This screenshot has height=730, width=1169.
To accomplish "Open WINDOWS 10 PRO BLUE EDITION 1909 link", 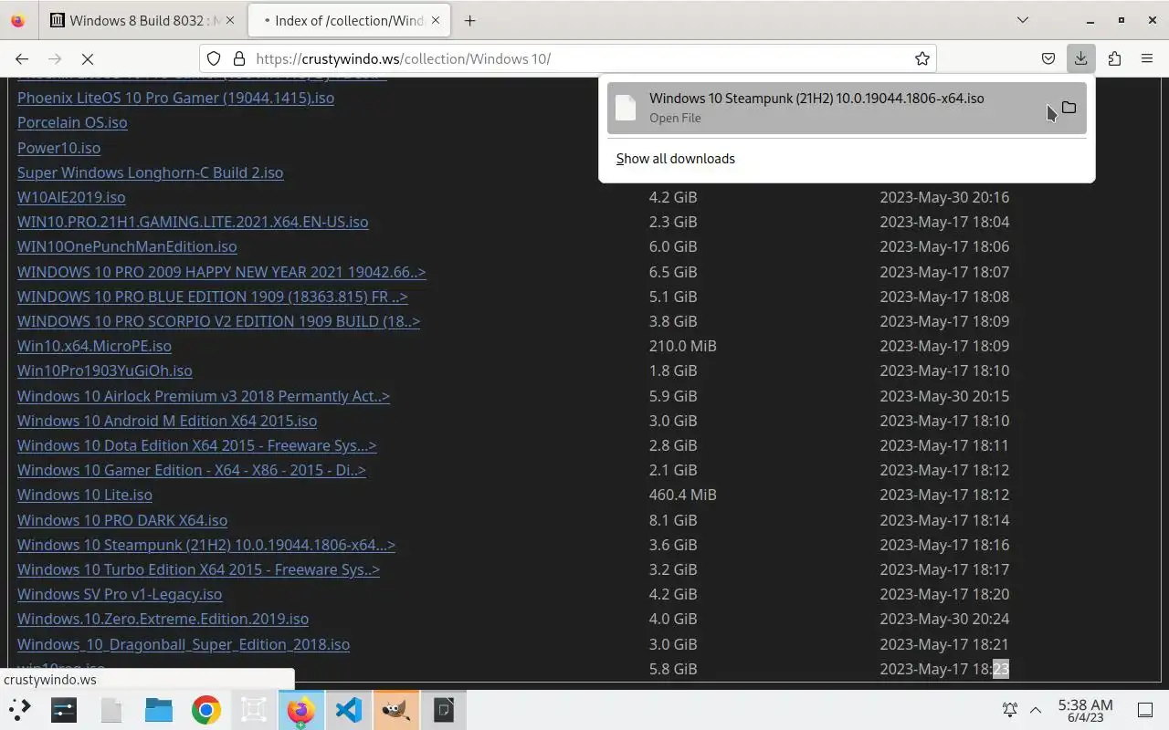I will [212, 297].
